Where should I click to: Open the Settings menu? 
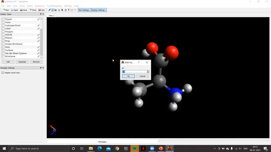(x=68, y=6)
